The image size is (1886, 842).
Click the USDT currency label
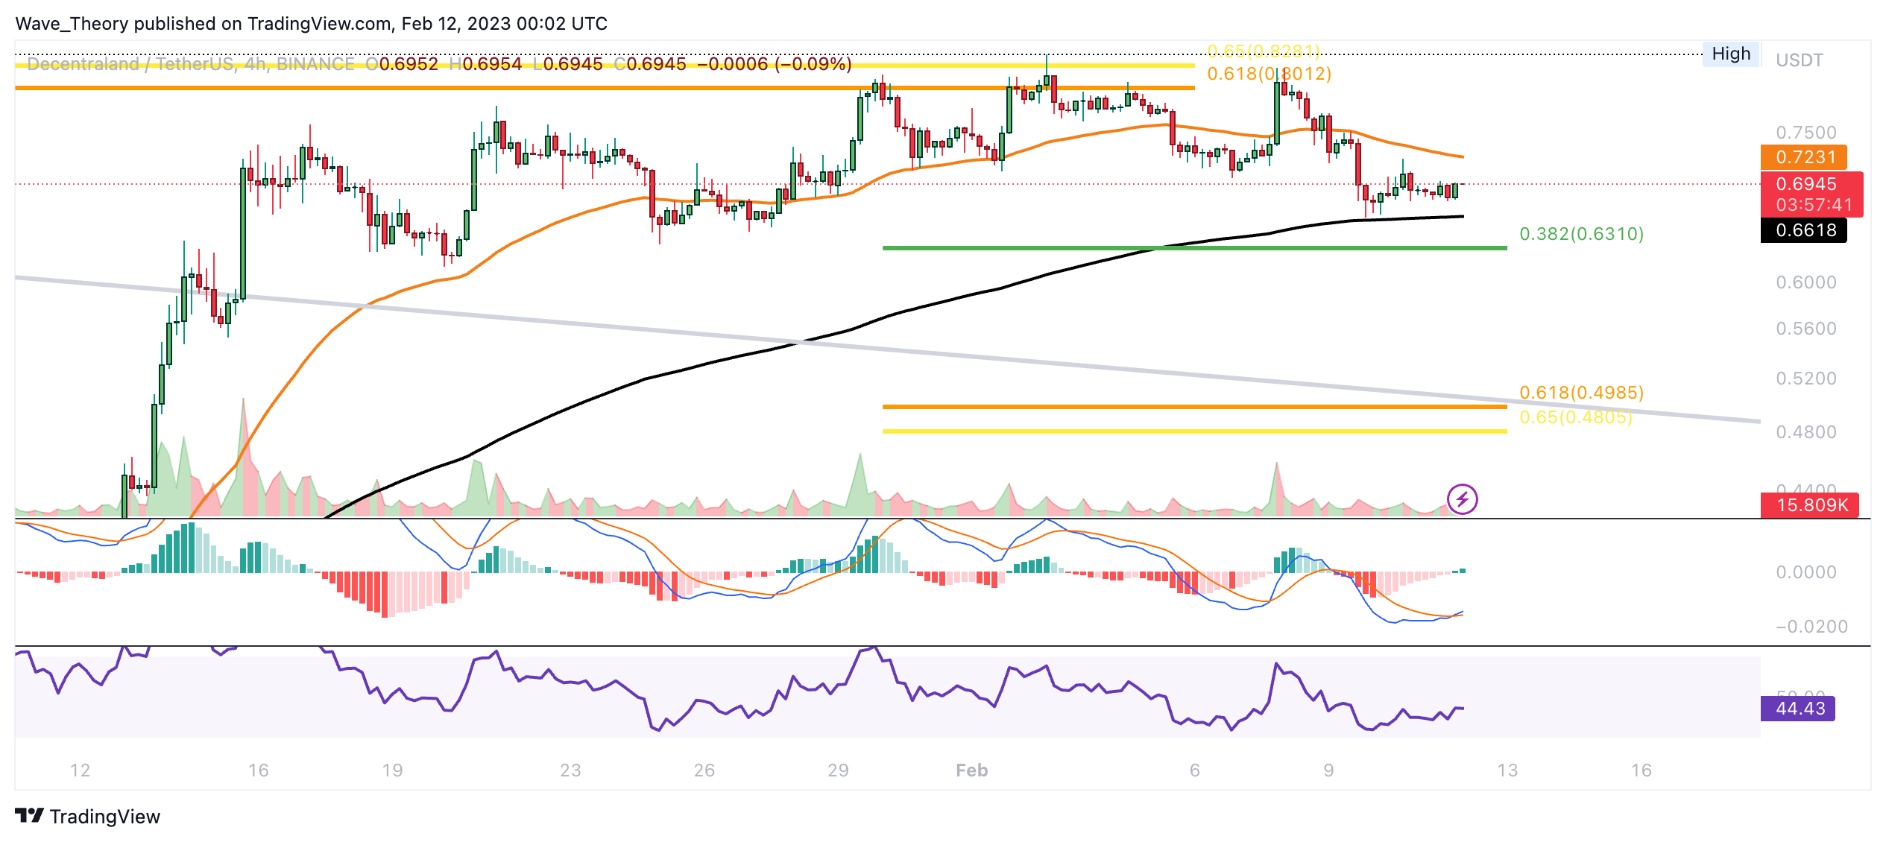(1799, 60)
